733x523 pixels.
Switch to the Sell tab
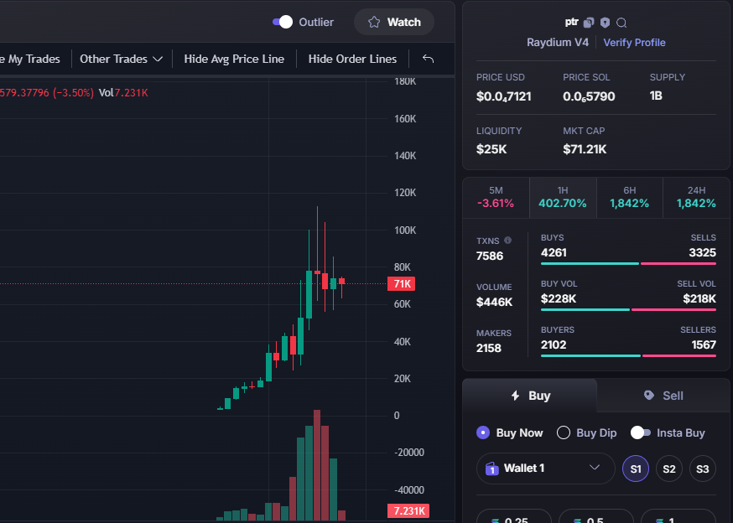click(x=664, y=396)
